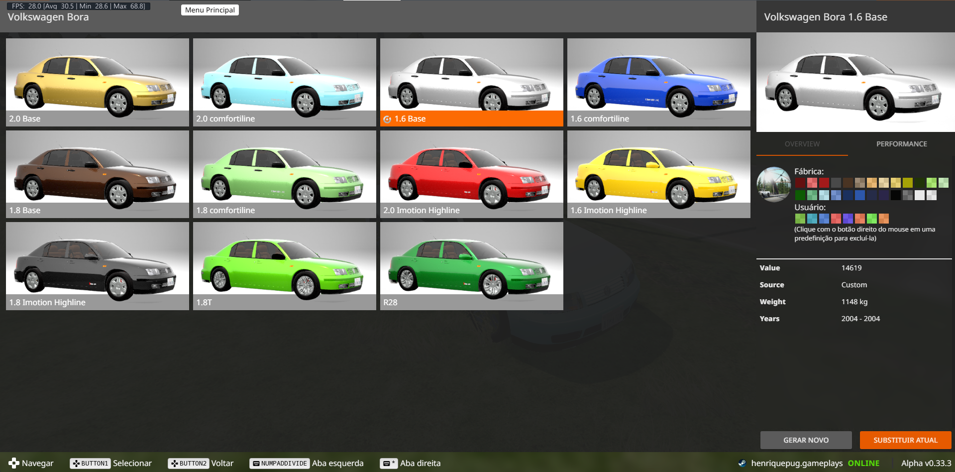Viewport: 955px width, 472px height.
Task: Click the Voltar label
Action: [x=222, y=463]
